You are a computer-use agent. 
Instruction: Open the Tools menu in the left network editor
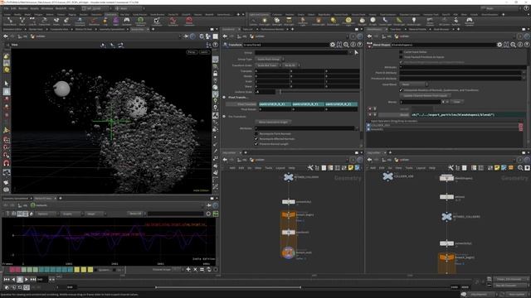point(269,168)
